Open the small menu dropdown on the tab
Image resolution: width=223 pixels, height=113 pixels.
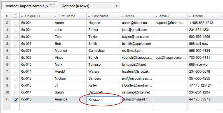coord(53,4)
